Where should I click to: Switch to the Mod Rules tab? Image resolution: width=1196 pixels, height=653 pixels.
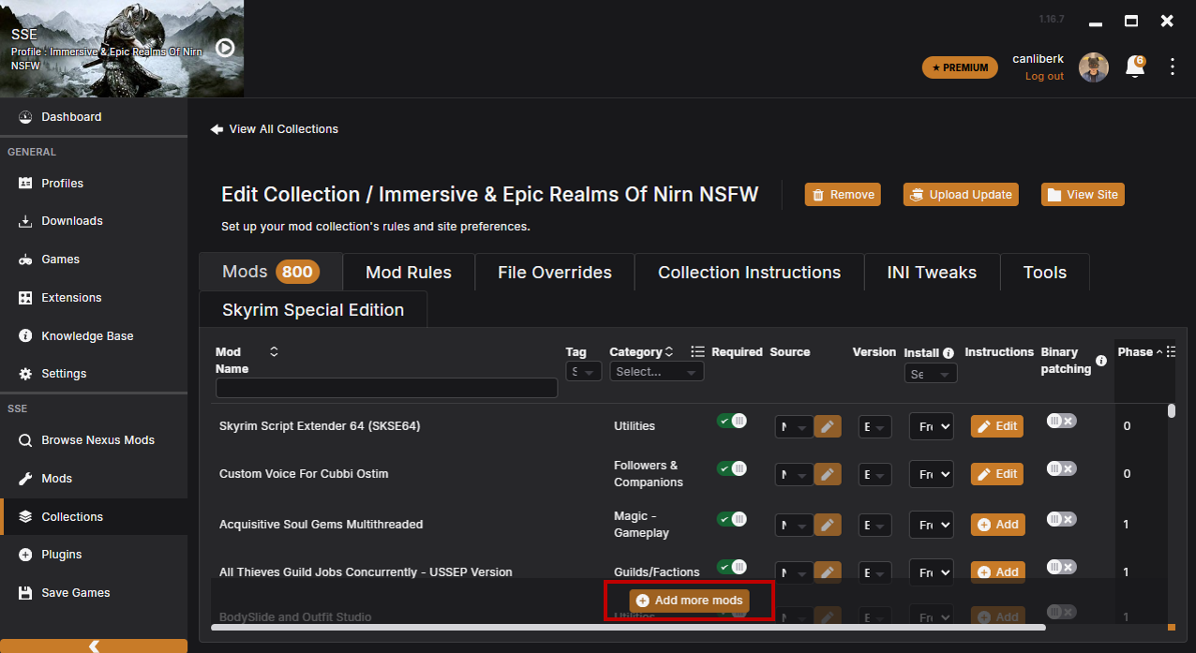coord(408,273)
